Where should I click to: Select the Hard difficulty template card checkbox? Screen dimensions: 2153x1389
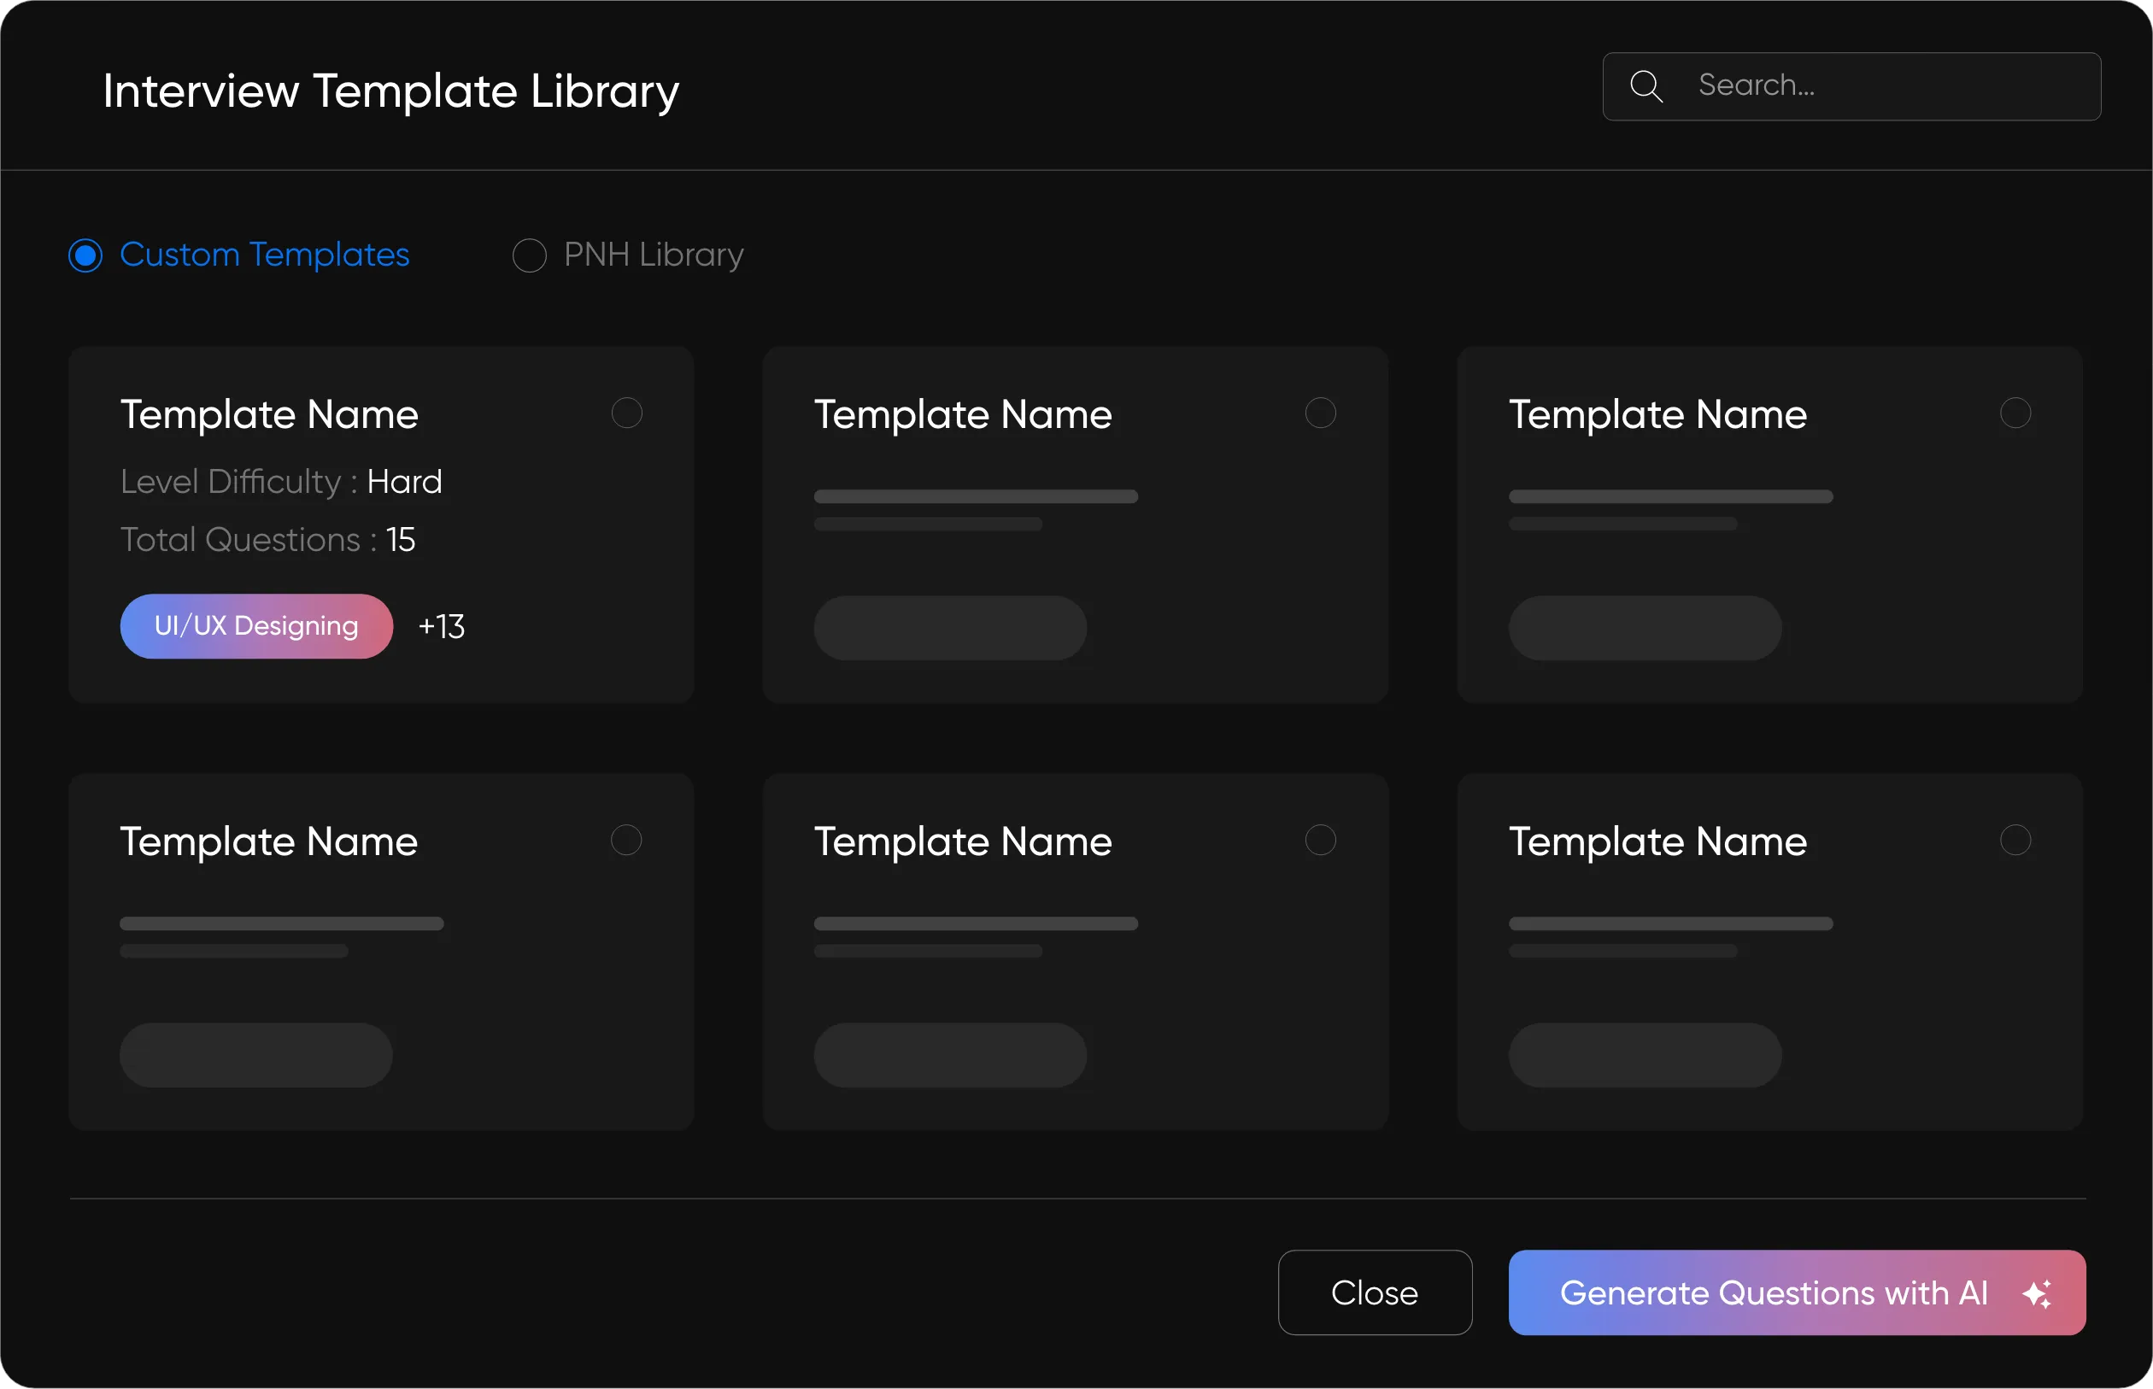626,413
